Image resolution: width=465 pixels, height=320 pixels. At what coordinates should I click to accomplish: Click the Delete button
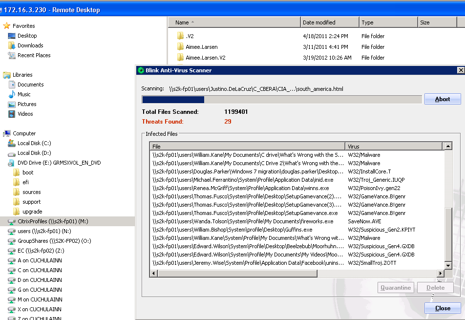pyautogui.click(x=435, y=288)
